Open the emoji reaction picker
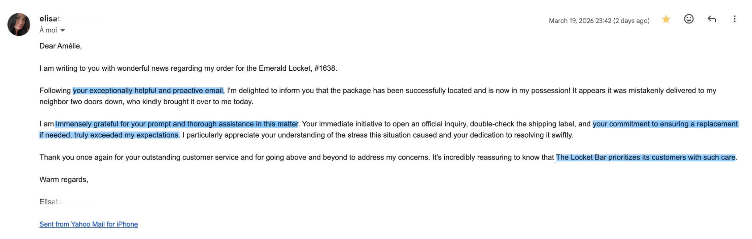752x239 pixels. 689,19
